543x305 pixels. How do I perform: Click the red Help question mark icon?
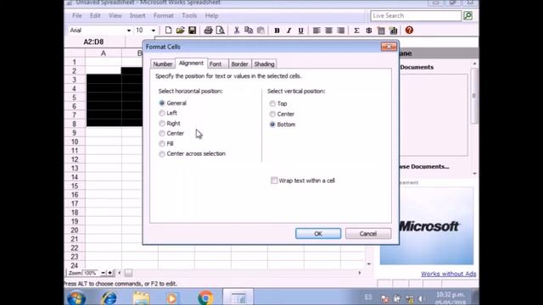[409, 30]
